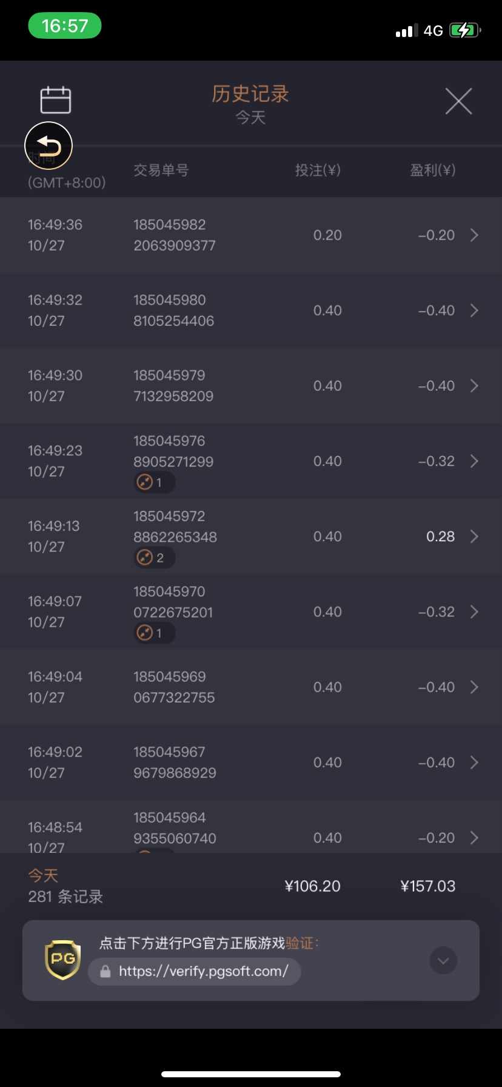The height and width of the screenshot is (1087, 502).
Task: Tap the green 16:57 time pill
Action: 65,26
